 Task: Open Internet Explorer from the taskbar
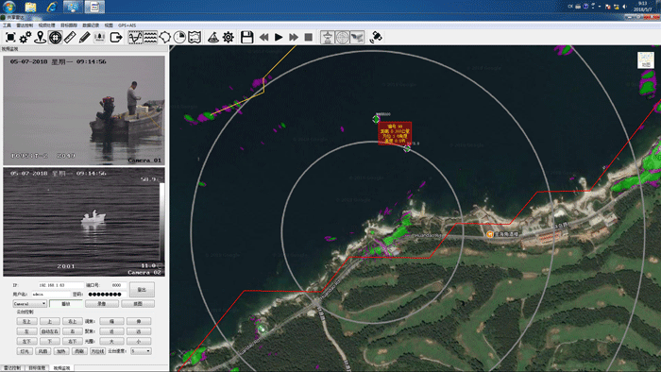[51, 7]
